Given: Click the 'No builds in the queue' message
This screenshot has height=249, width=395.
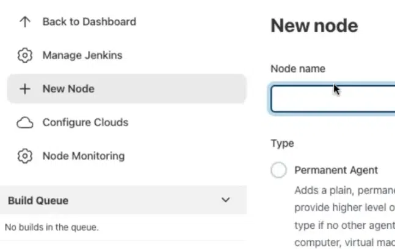Looking at the screenshot, I should [52, 228].
